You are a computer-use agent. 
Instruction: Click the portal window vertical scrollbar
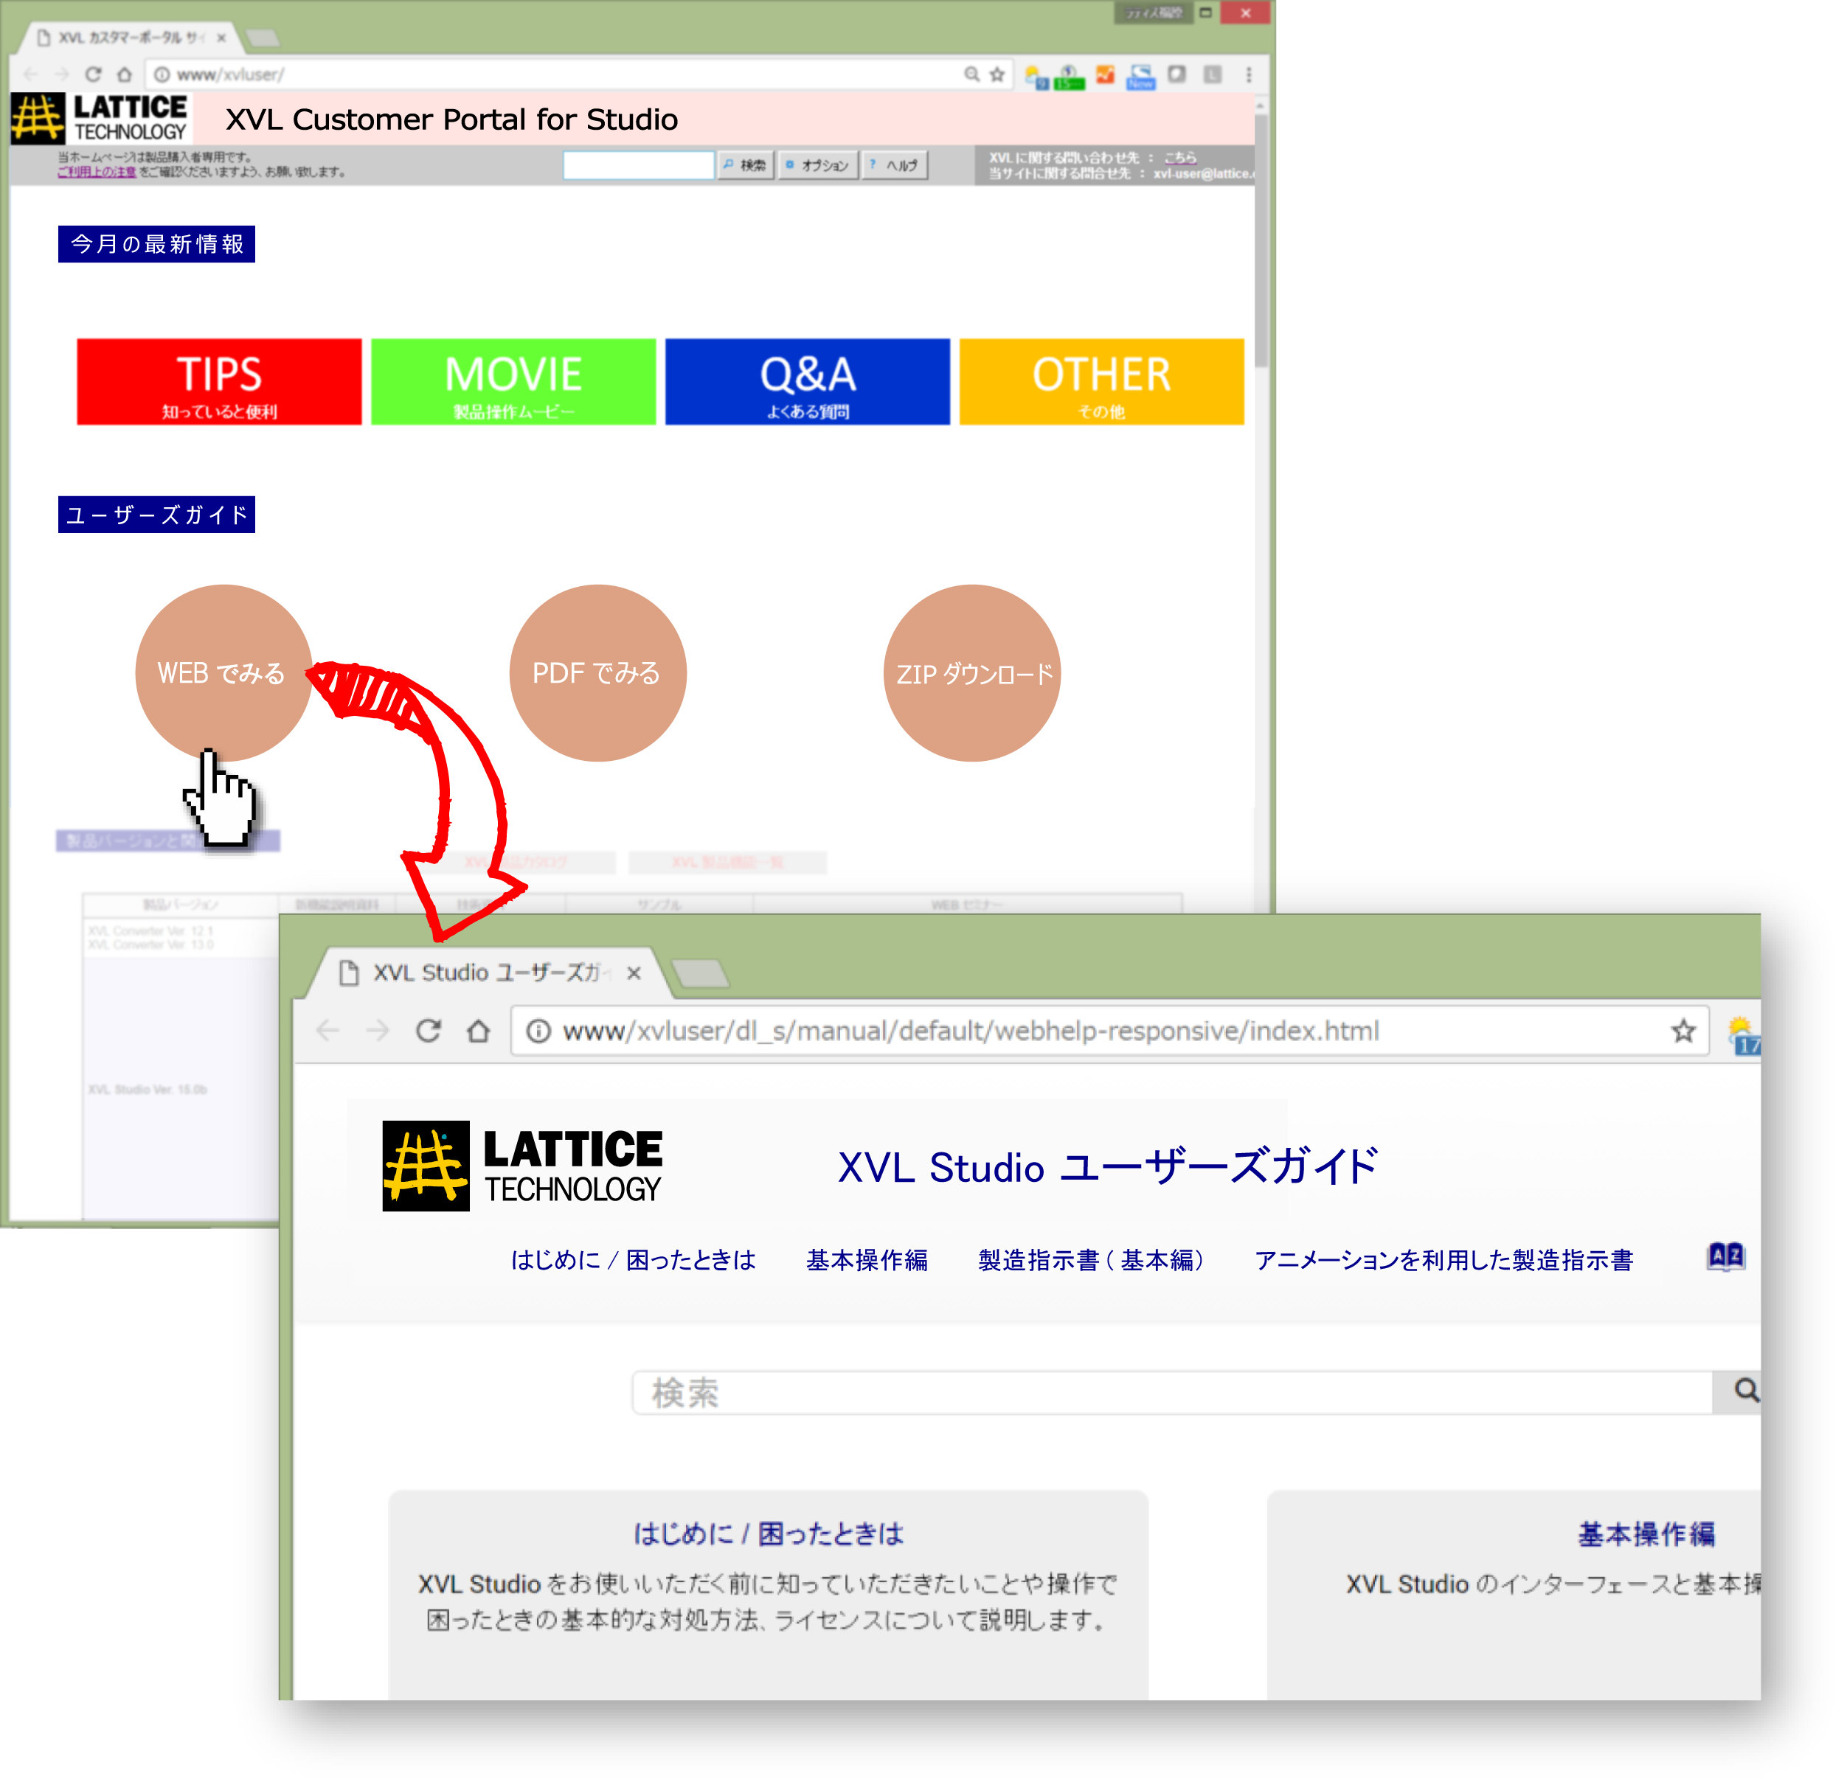1261,240
